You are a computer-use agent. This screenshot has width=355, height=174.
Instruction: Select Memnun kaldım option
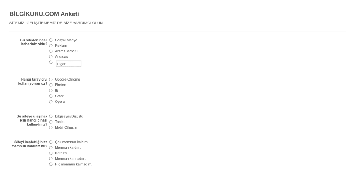51,147
